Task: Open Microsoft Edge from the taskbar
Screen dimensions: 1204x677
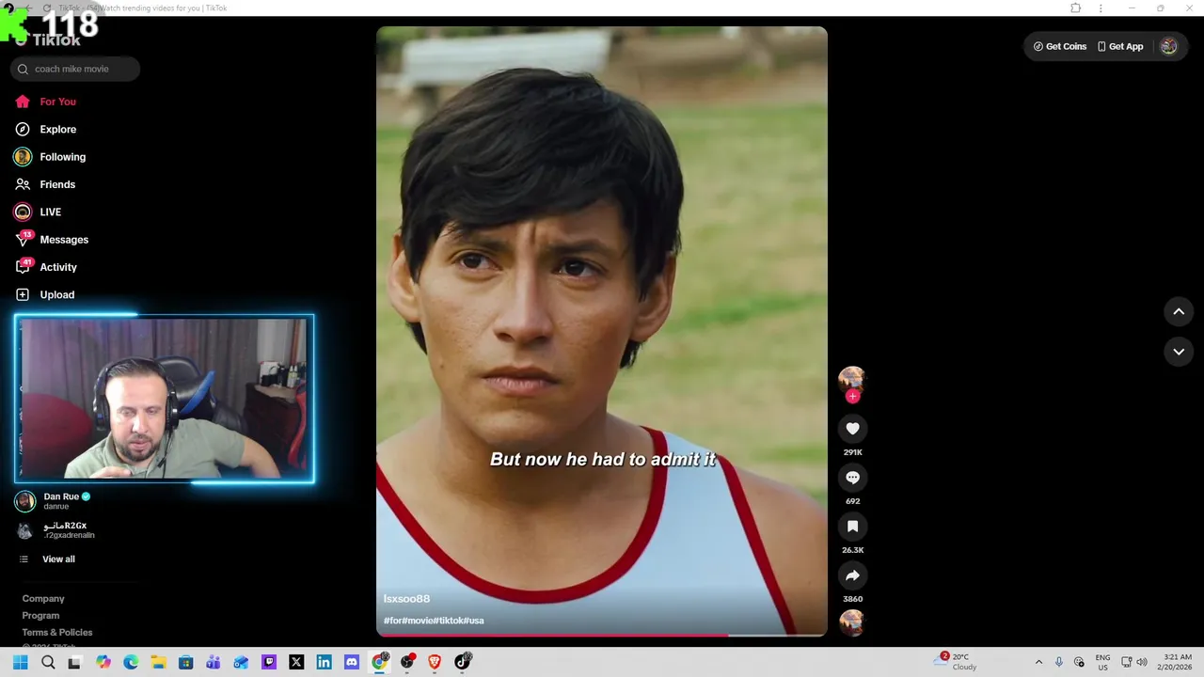Action: tap(131, 662)
